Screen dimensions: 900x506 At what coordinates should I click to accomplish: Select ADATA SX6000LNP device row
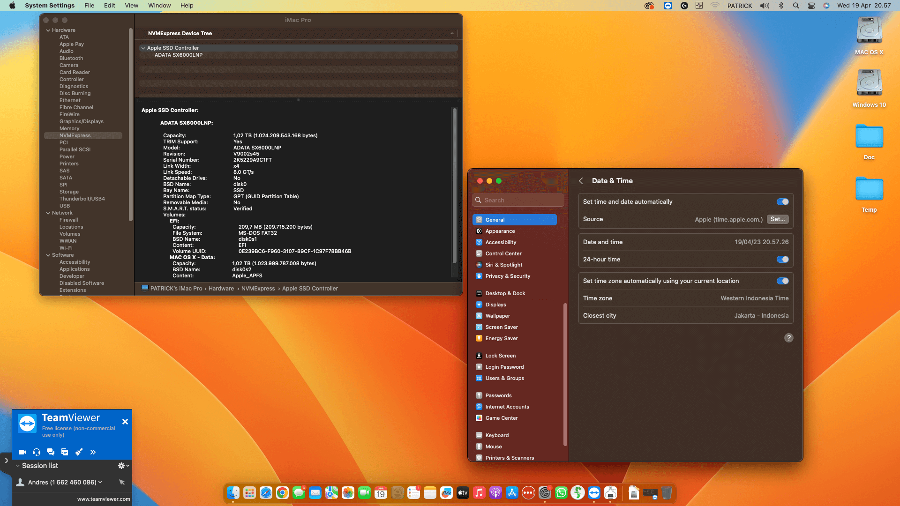coord(299,55)
